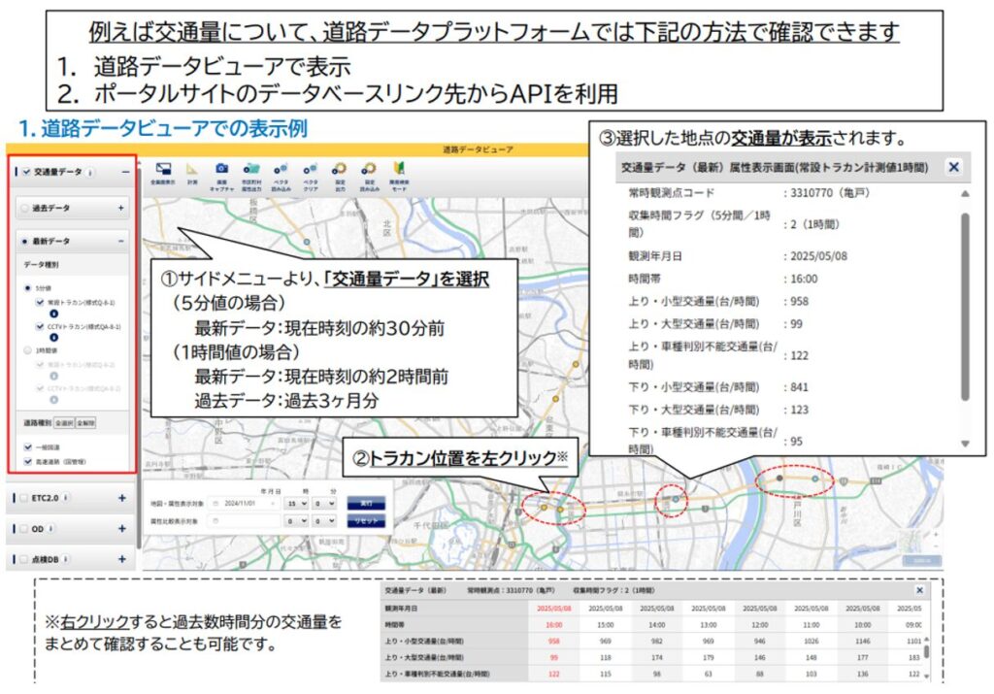The image size is (994, 694).
Task: Click the bottom history table's vertical scrollbar
Action: pos(927,651)
